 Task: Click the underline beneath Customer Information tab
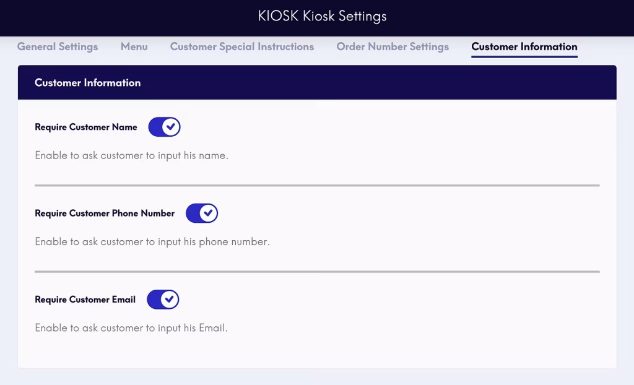tap(524, 56)
